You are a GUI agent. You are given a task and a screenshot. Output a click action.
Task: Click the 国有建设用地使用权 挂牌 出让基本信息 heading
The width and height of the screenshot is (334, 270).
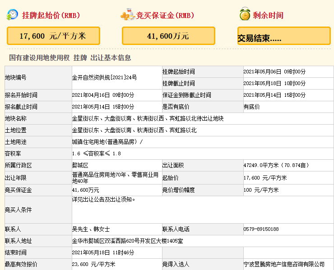point(70,58)
